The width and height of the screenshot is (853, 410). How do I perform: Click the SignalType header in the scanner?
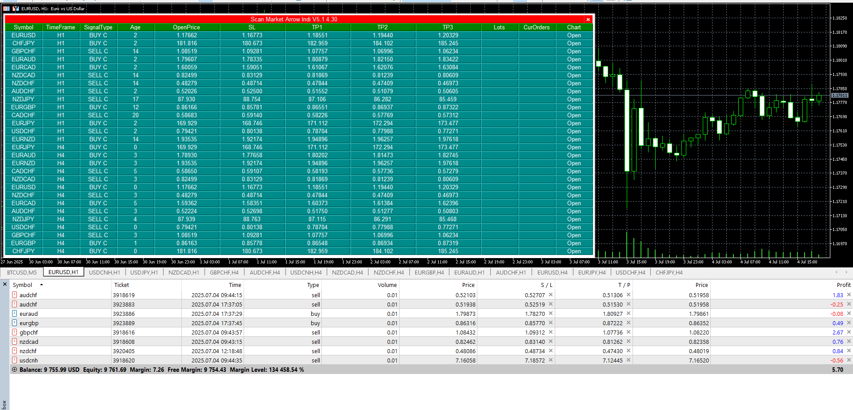pos(98,28)
